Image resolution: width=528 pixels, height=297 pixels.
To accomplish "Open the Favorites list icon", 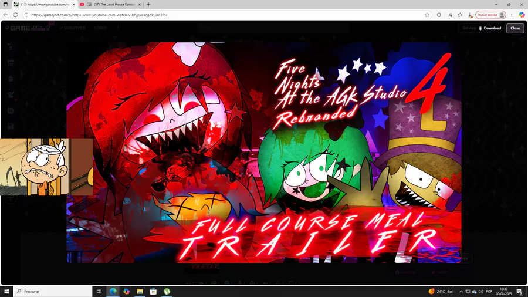I will tap(460, 15).
